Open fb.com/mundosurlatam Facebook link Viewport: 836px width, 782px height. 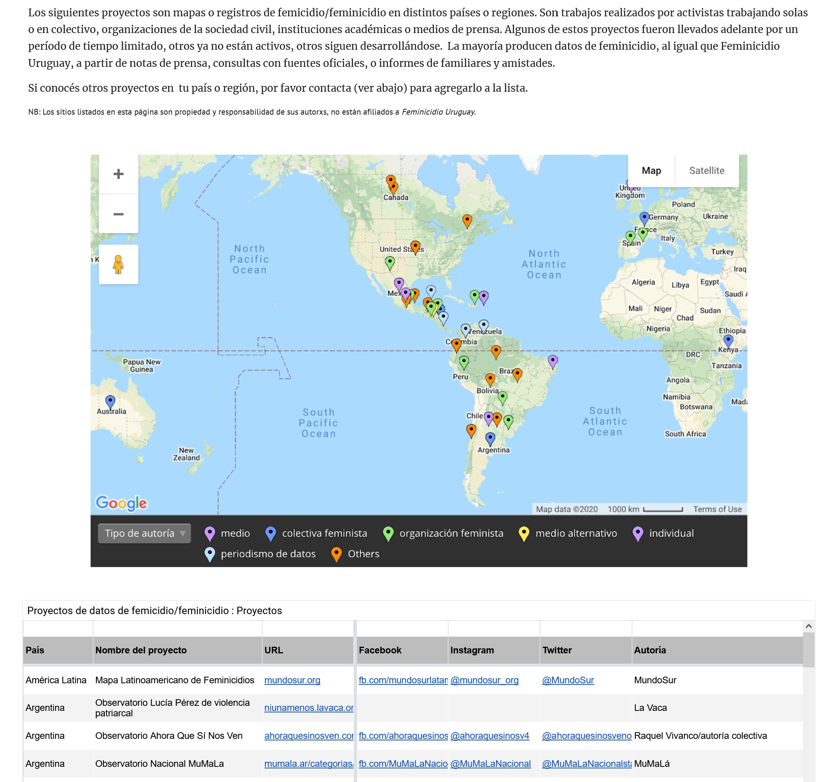pos(403,680)
